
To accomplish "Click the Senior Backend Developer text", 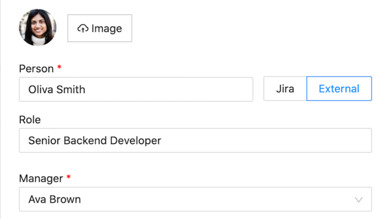I will tap(95, 141).
